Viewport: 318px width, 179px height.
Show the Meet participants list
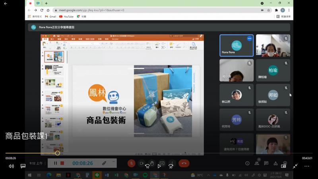257,163
